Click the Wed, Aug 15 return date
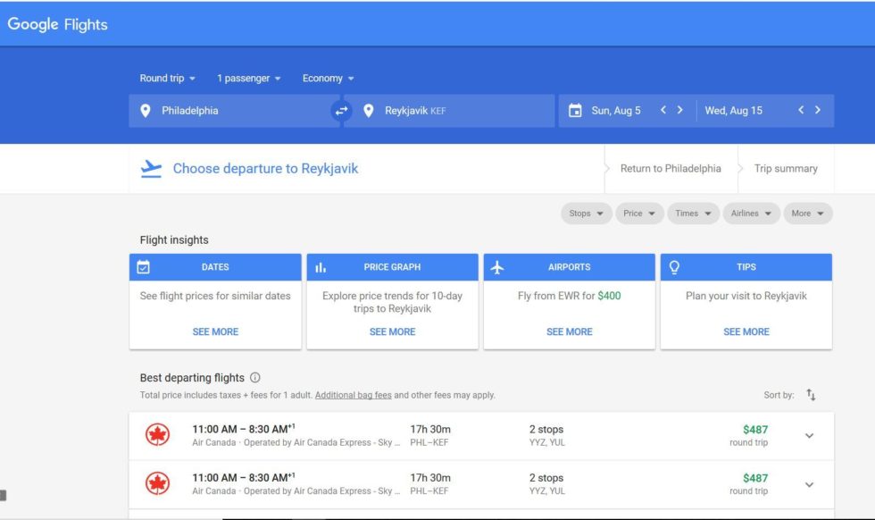 tap(733, 111)
